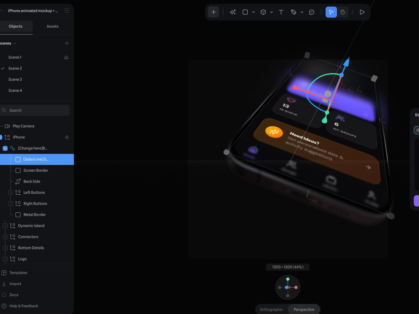Switch to Orthographic view
Screen dimensions: 419x314
click(272, 309)
